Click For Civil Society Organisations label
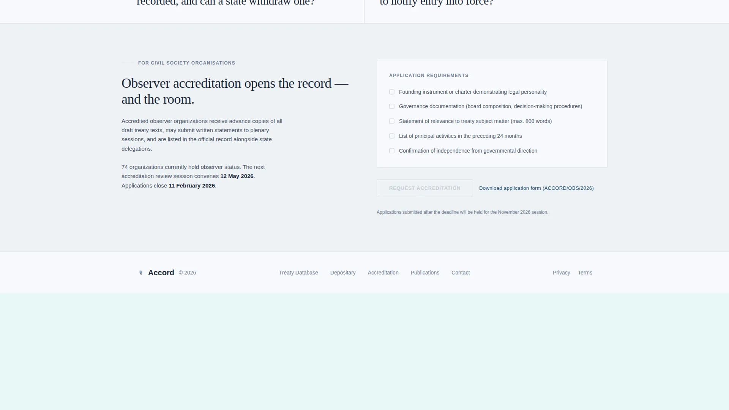The height and width of the screenshot is (410, 729). (186, 63)
